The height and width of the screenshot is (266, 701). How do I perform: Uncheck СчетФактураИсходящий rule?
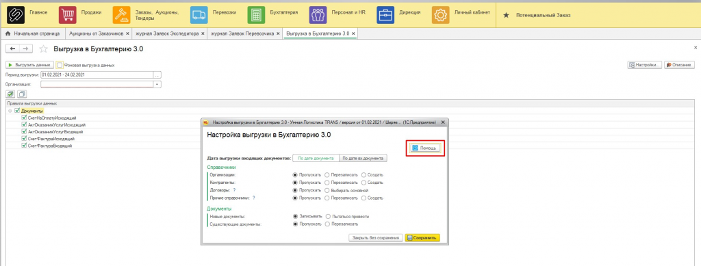[x=25, y=139]
